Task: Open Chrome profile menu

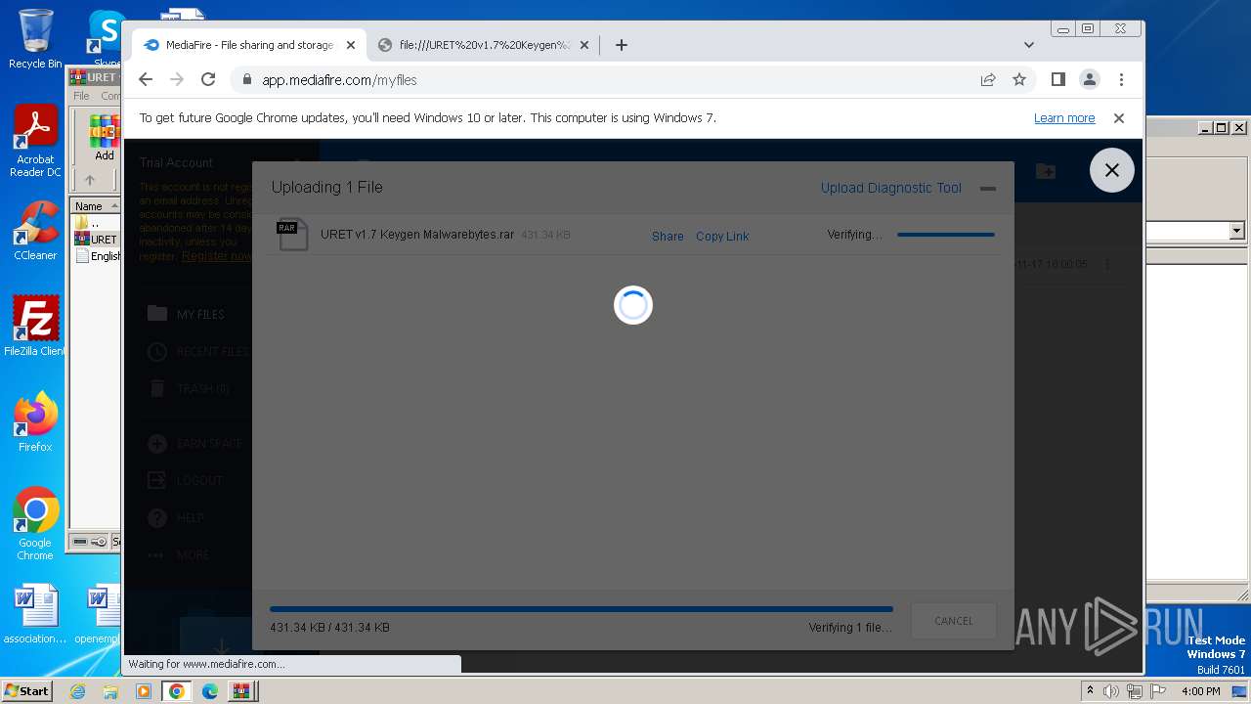Action: 1089,79
